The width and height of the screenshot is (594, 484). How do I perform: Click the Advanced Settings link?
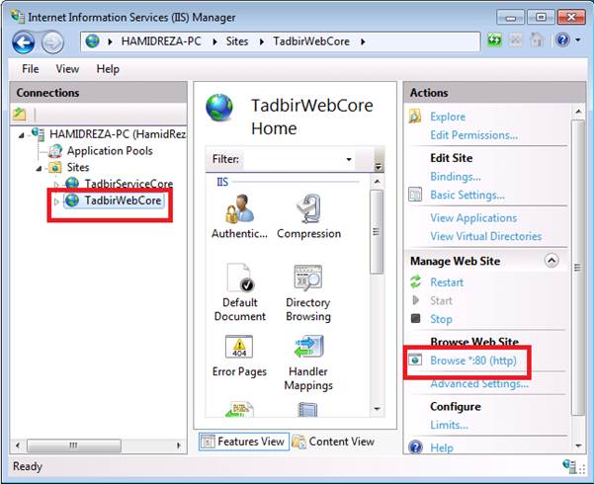[479, 384]
